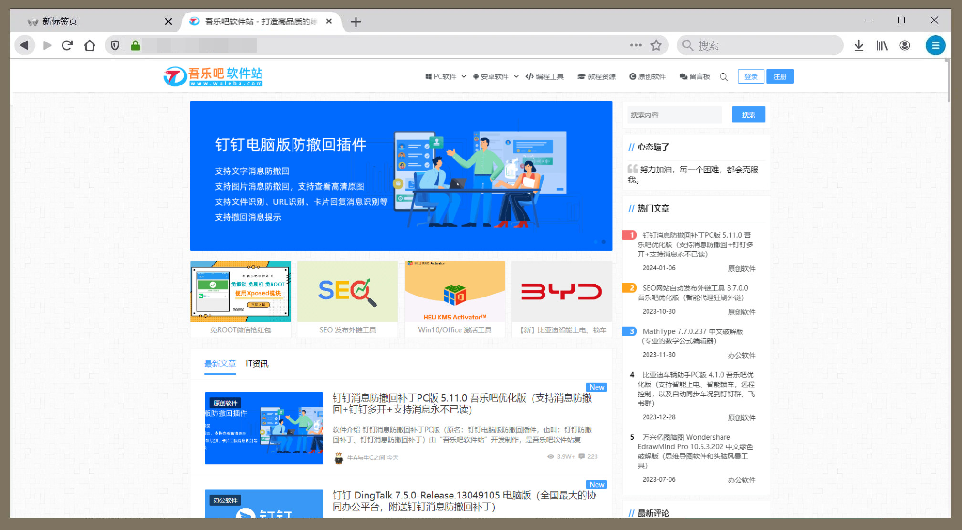Open hot article 2 SEO网站自动发布外链工具
This screenshot has width=962, height=530.
coord(693,293)
